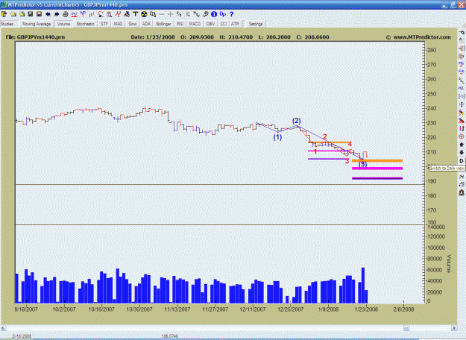Open the Settings tab
Screen dimensions: 466x340
(x=256, y=24)
